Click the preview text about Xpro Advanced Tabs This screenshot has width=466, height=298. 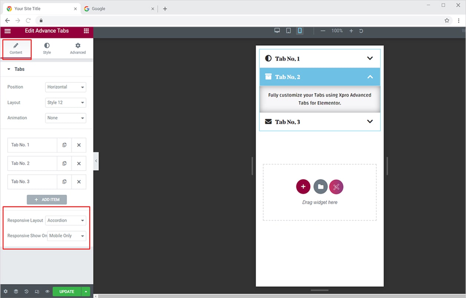[x=320, y=99]
